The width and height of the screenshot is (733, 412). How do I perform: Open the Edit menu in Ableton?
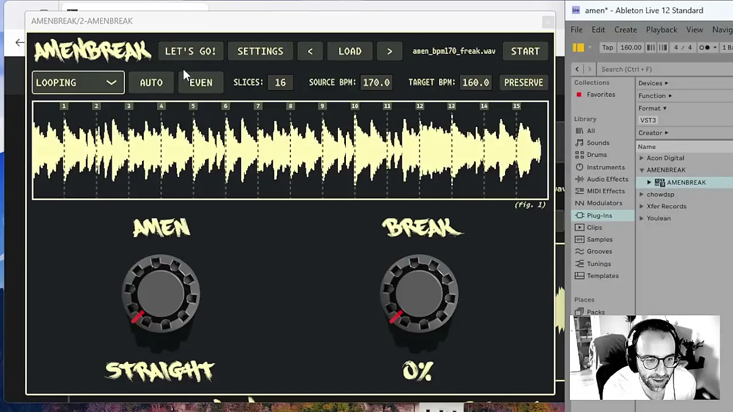598,30
